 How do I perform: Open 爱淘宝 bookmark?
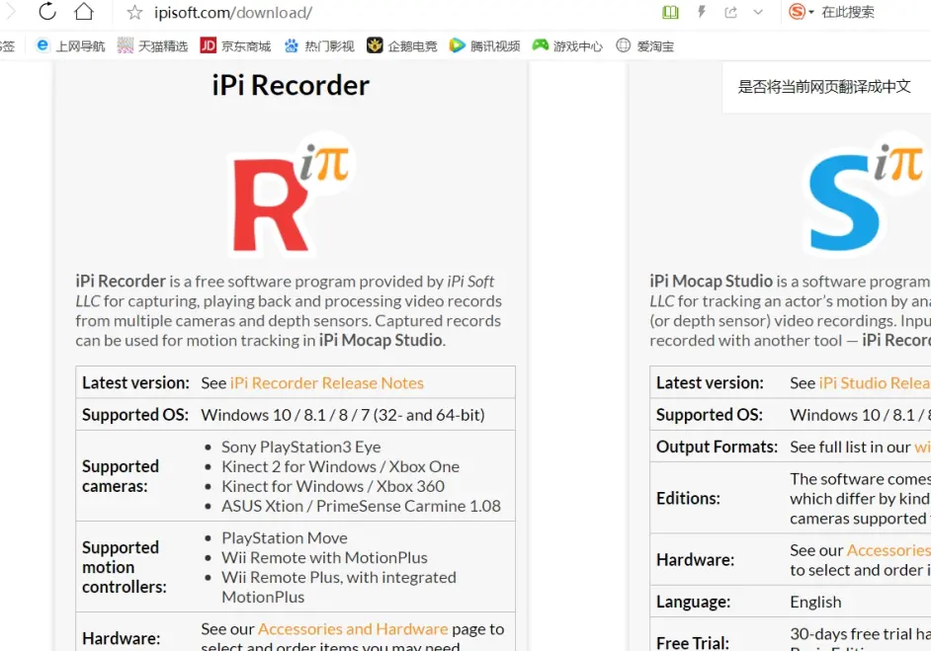(645, 45)
